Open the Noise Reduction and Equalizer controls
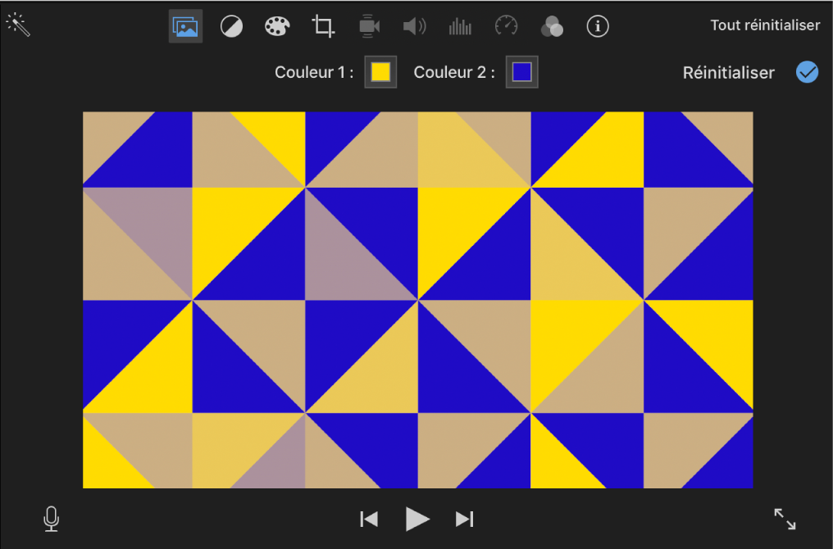This screenshot has height=549, width=833. click(460, 25)
